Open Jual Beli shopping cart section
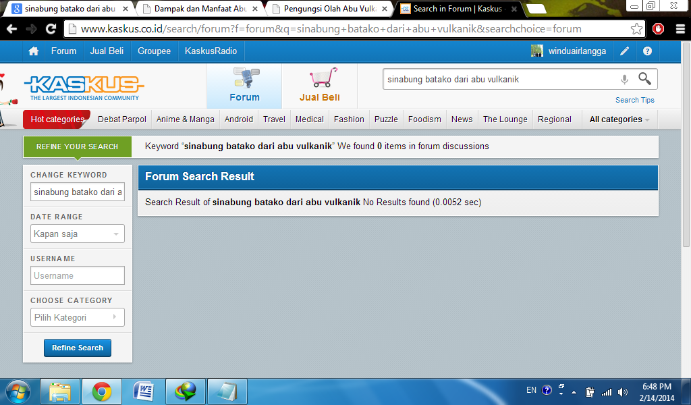 pos(319,86)
